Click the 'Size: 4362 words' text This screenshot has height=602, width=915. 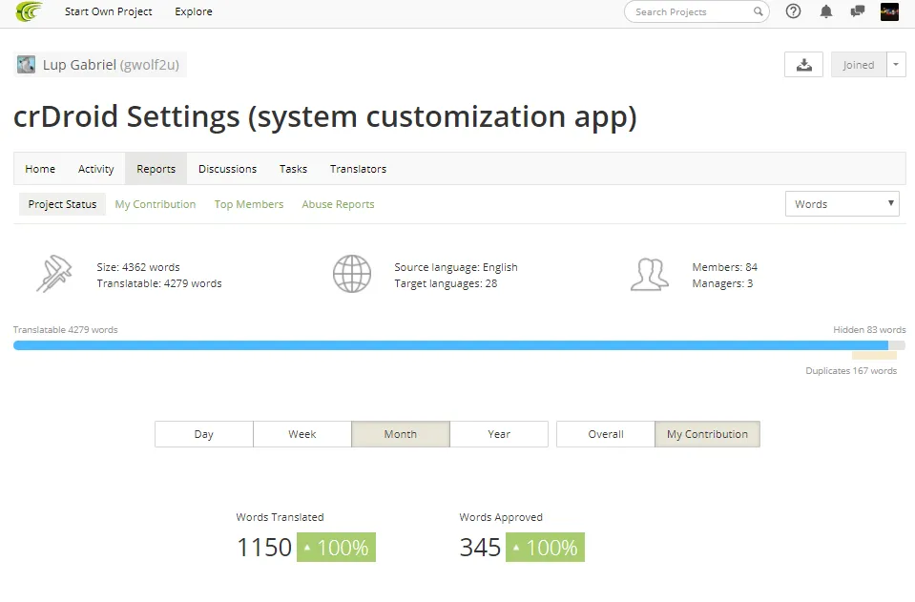(138, 267)
